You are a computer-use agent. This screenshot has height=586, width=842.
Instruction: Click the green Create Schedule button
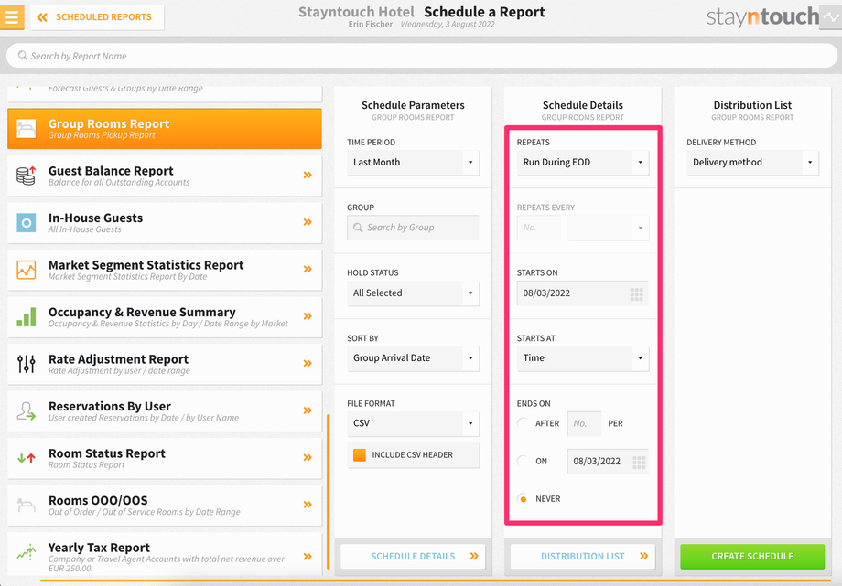752,557
